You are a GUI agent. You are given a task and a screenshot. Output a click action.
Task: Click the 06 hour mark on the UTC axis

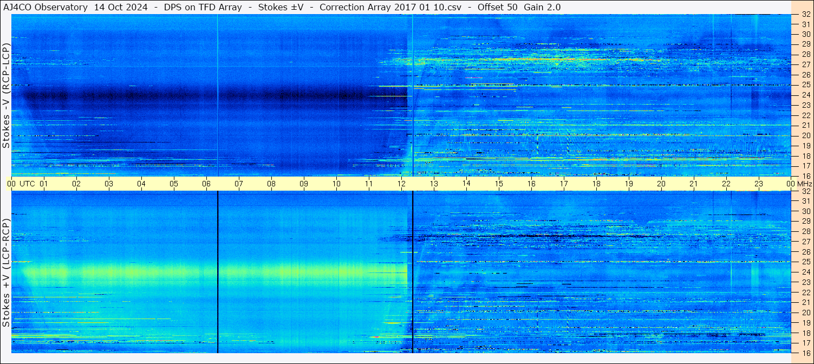coord(206,184)
